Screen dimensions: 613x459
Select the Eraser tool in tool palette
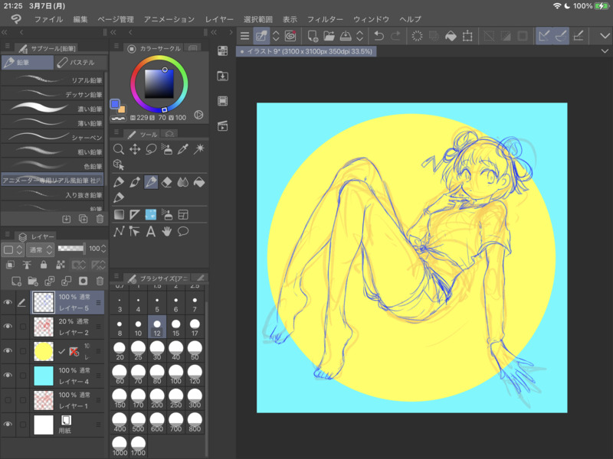pos(167,182)
